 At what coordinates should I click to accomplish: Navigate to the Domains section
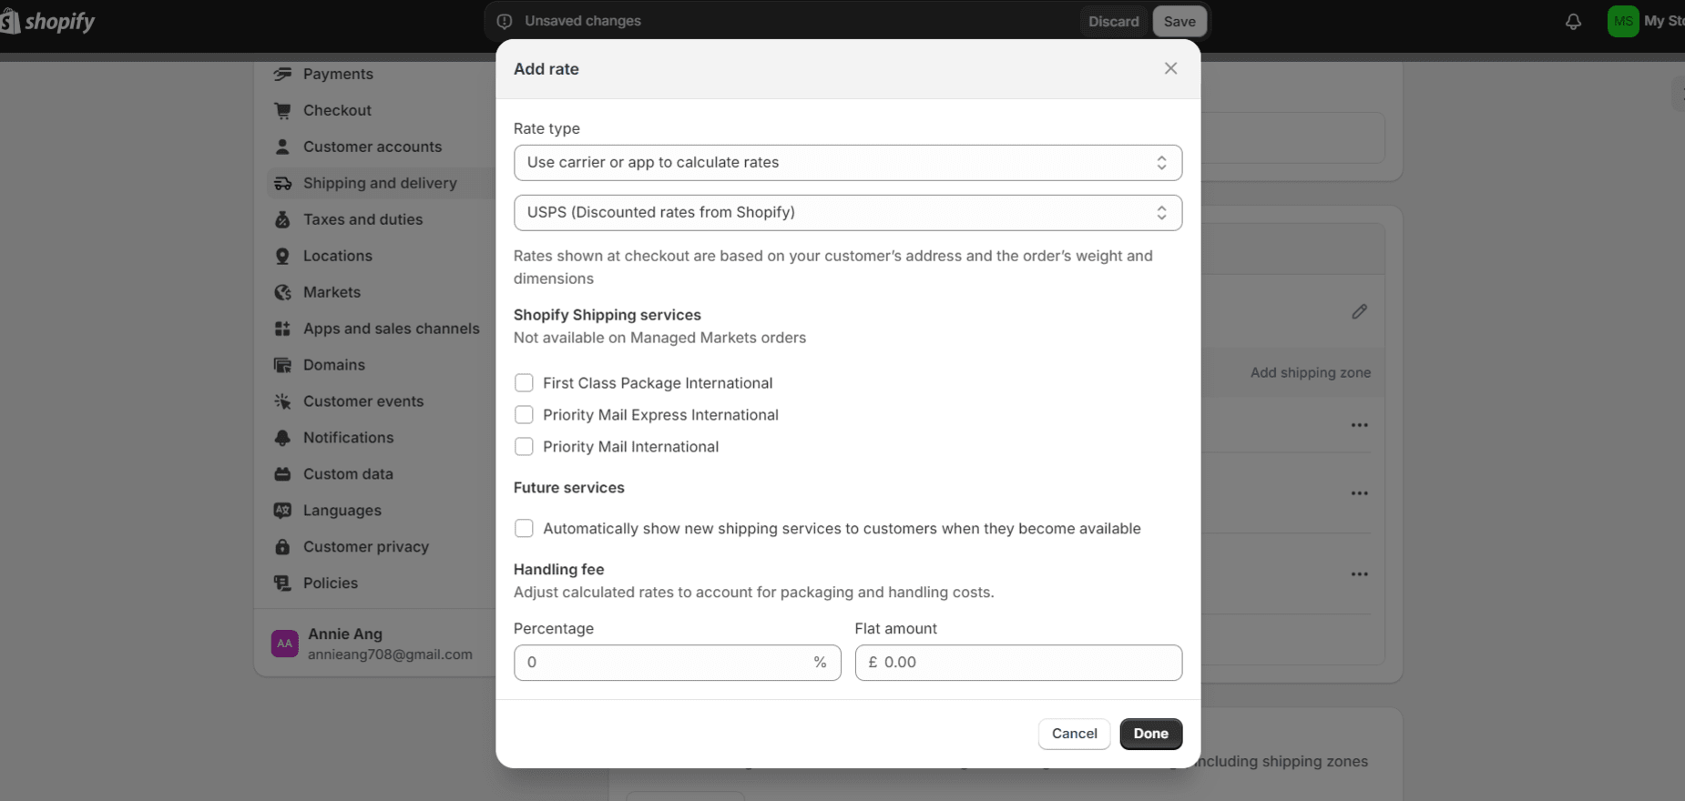[x=332, y=365]
